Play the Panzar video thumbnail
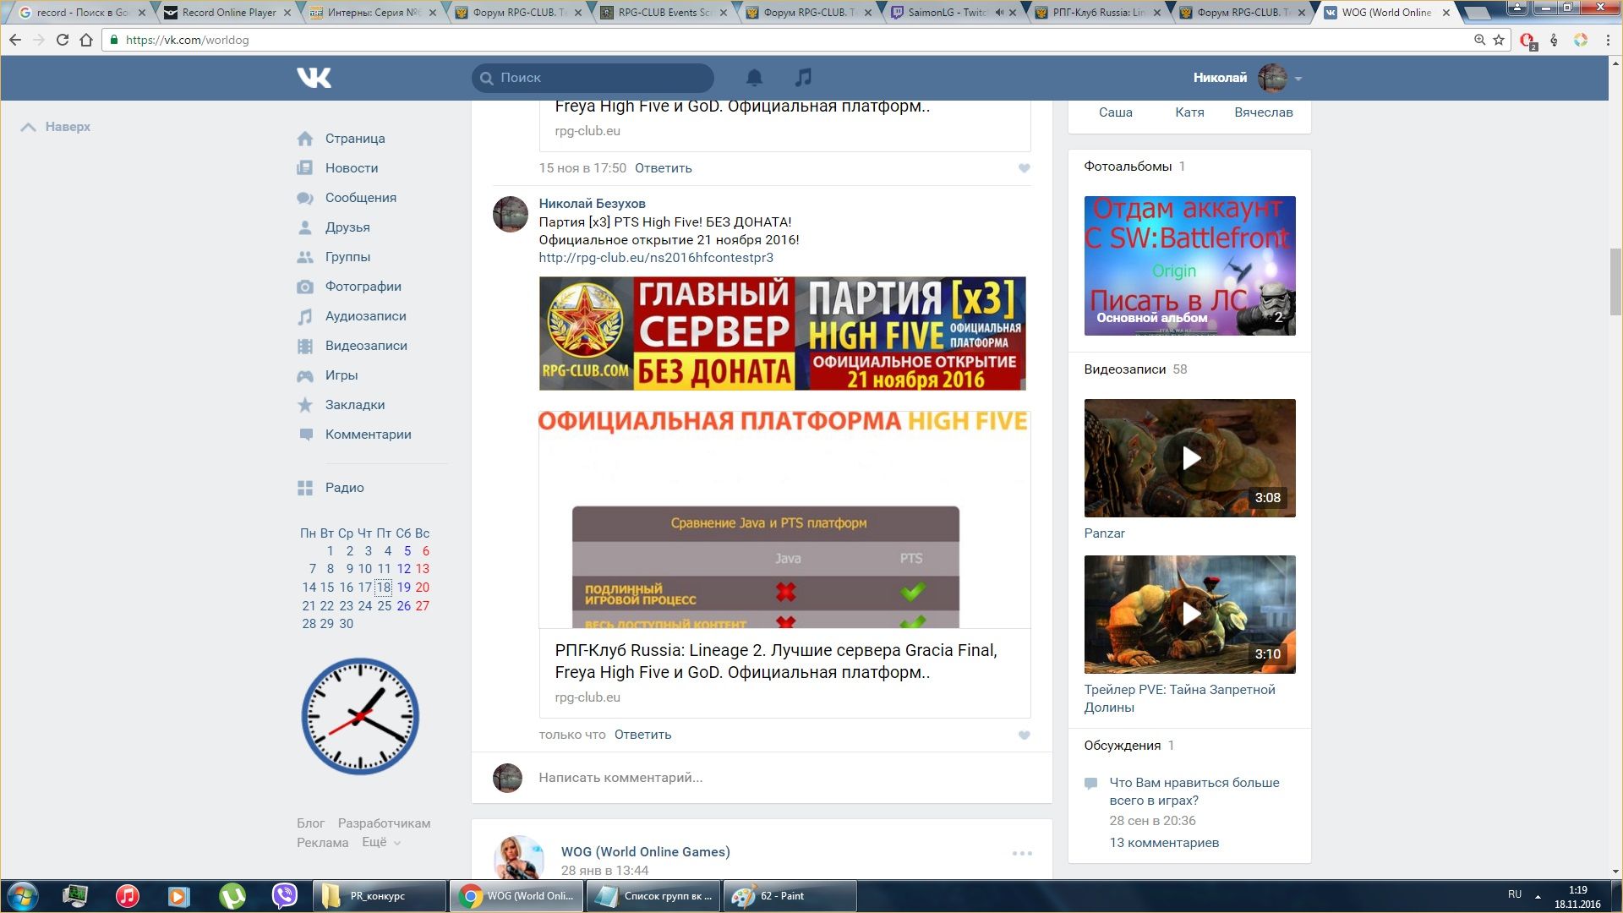This screenshot has width=1623, height=913. (x=1189, y=458)
